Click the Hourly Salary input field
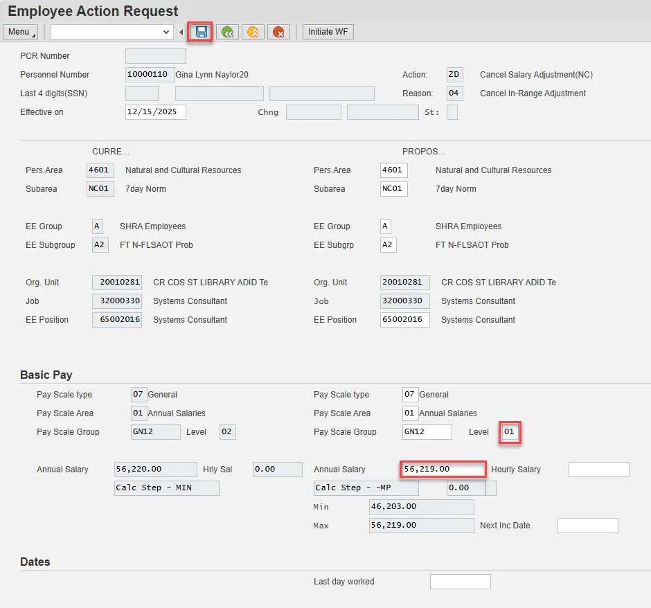 pyautogui.click(x=598, y=470)
